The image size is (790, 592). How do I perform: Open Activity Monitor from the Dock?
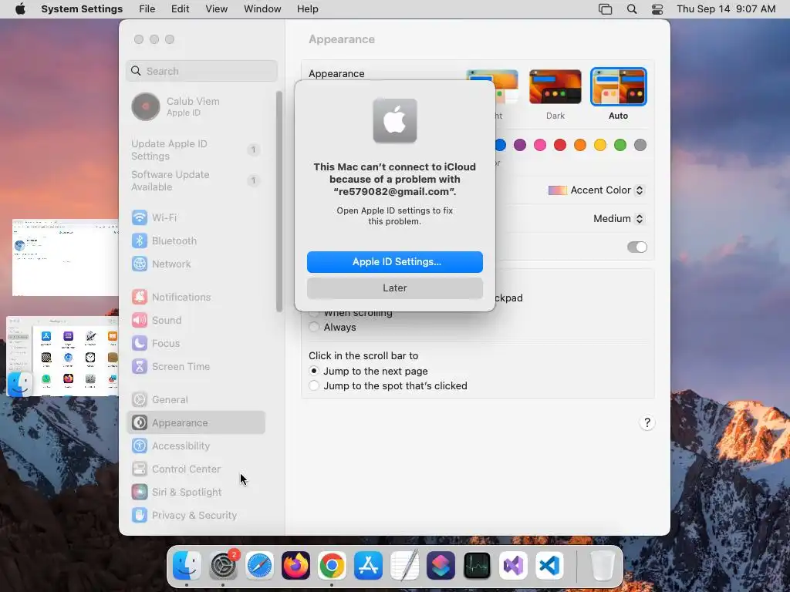477,566
